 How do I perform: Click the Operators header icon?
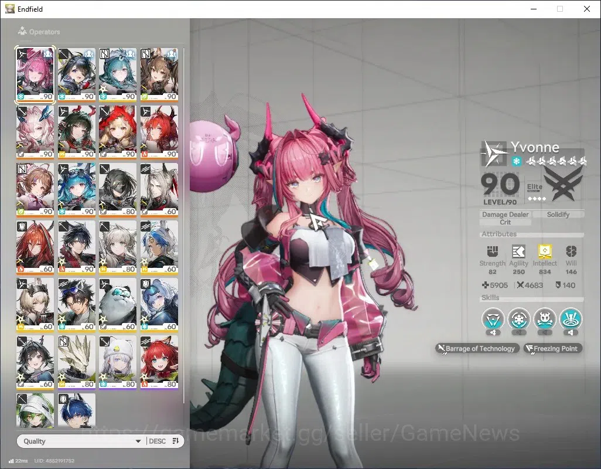coord(22,31)
